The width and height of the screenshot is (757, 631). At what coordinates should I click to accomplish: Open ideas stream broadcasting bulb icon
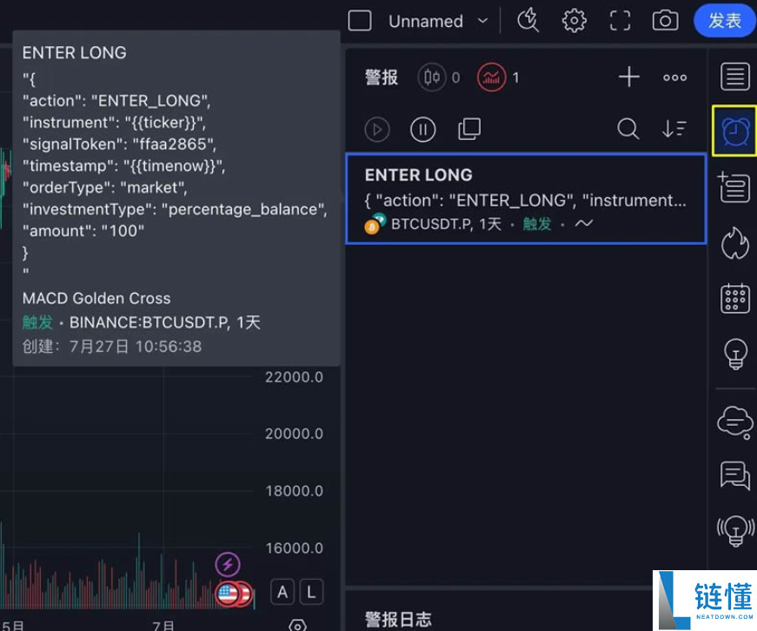click(x=735, y=530)
